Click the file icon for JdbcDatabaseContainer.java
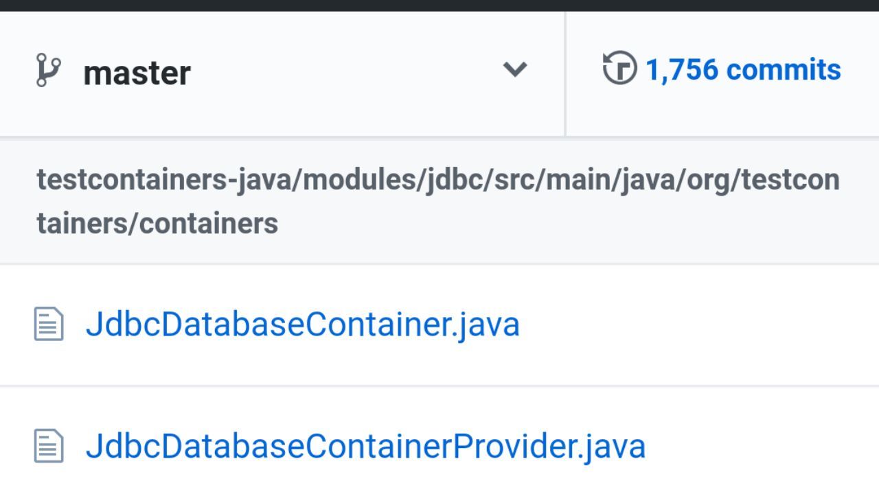This screenshot has height=492, width=879. [49, 324]
